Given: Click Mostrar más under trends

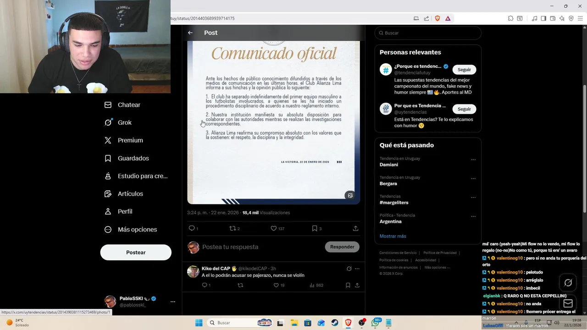Looking at the screenshot, I should click(393, 236).
